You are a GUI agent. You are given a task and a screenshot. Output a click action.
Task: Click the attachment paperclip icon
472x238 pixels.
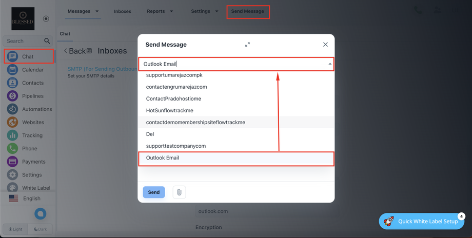[179, 192]
